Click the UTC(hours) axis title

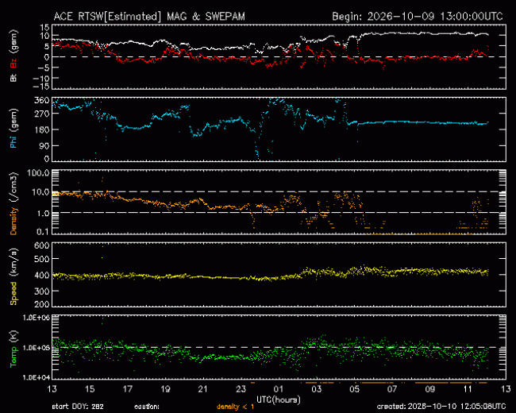[x=279, y=400]
